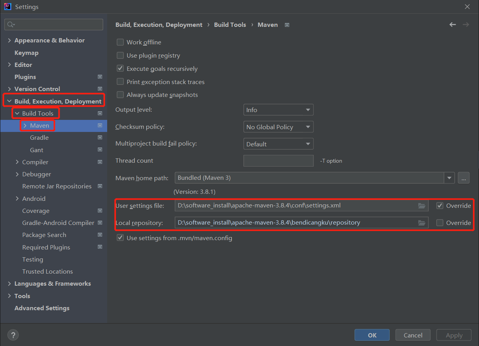
Task: Click the help question mark icon
Action: click(13, 335)
